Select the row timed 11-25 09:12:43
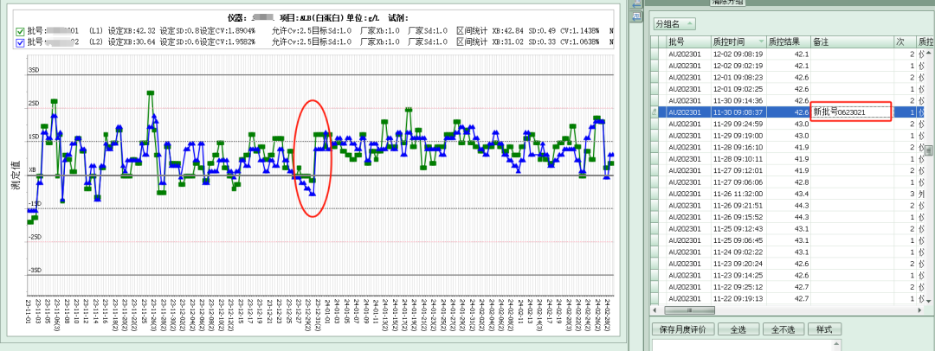 (x=787, y=229)
